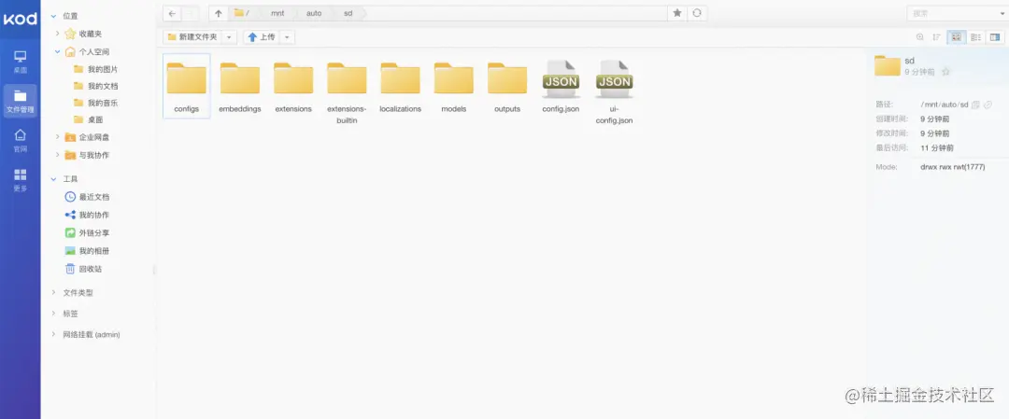Click the 上传 upload button
This screenshot has height=419, width=1009.
click(x=262, y=37)
